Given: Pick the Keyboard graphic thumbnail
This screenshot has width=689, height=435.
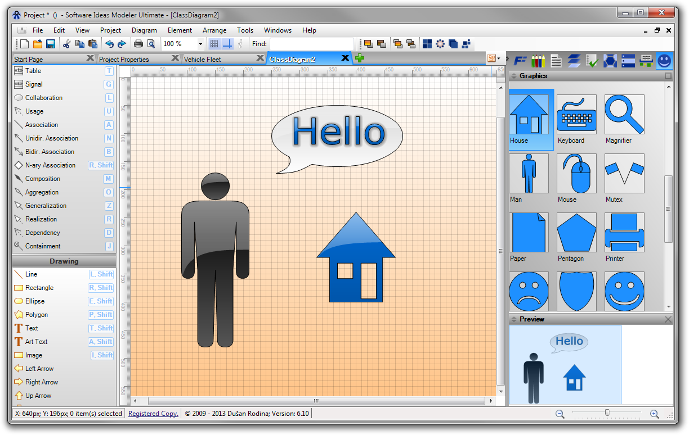Looking at the screenshot, I should pos(576,115).
